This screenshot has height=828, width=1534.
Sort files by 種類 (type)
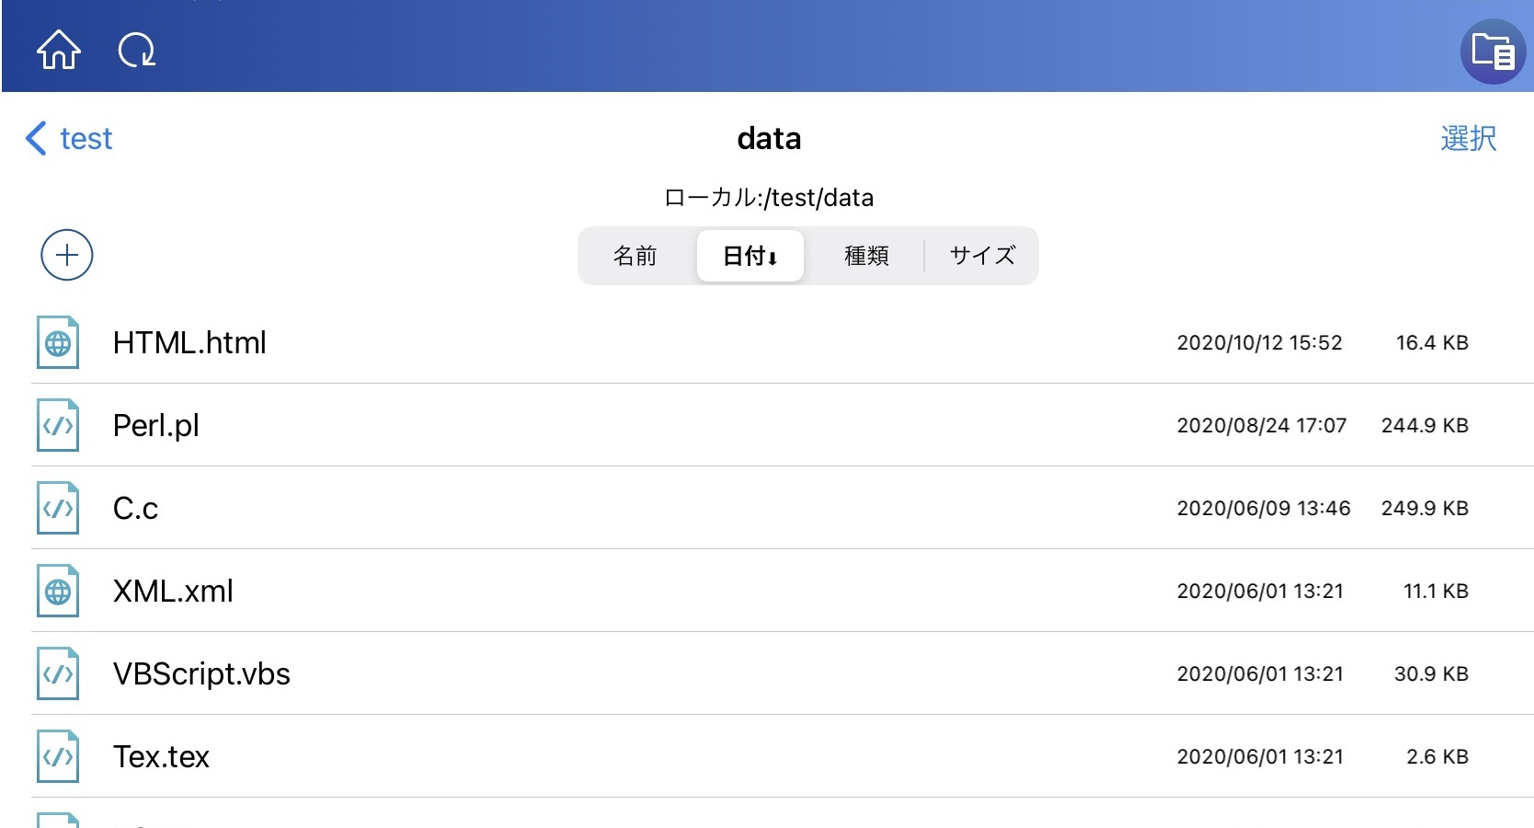point(865,256)
